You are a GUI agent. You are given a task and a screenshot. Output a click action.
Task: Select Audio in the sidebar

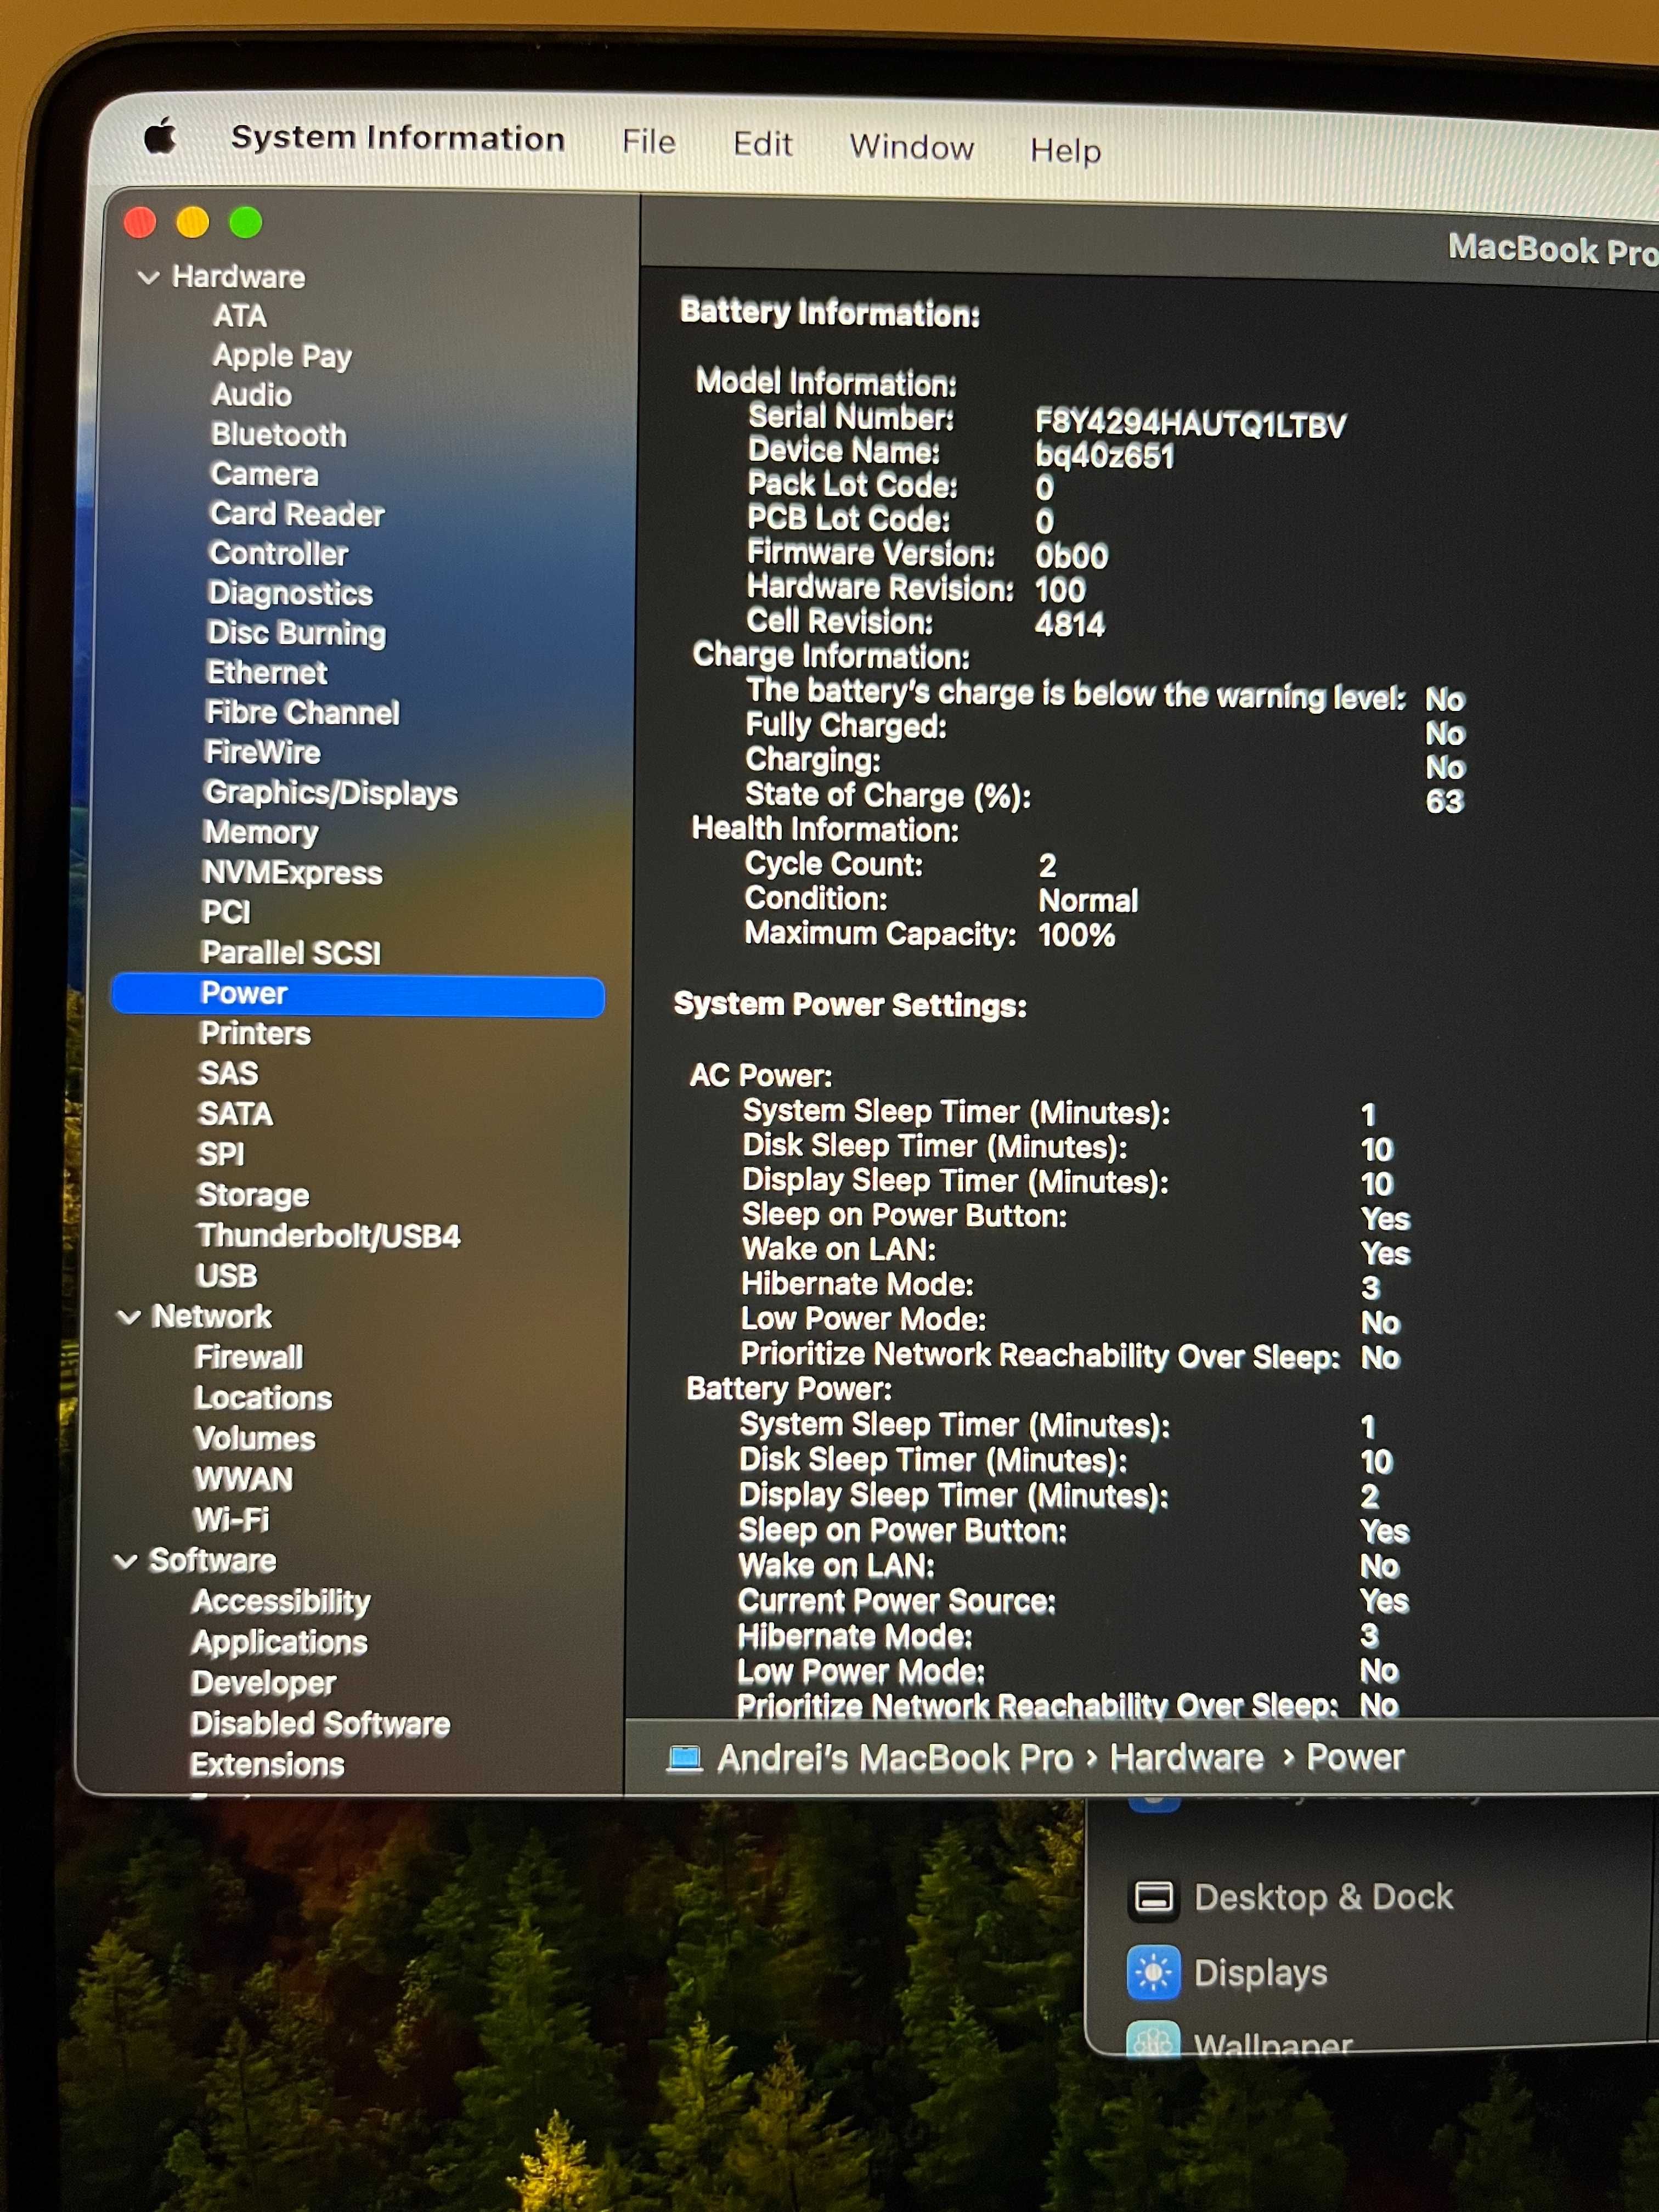[x=251, y=395]
